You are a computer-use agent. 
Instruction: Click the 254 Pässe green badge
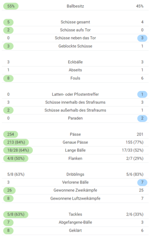click(11, 134)
